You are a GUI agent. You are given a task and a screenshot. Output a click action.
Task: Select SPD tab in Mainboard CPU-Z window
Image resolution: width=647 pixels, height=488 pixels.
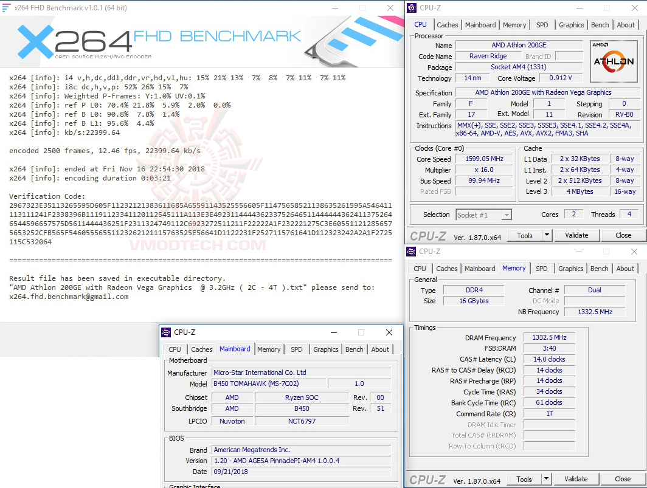point(296,349)
